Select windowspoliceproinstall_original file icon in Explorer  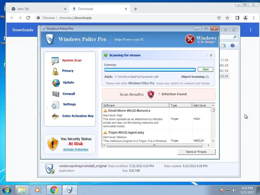(50, 169)
